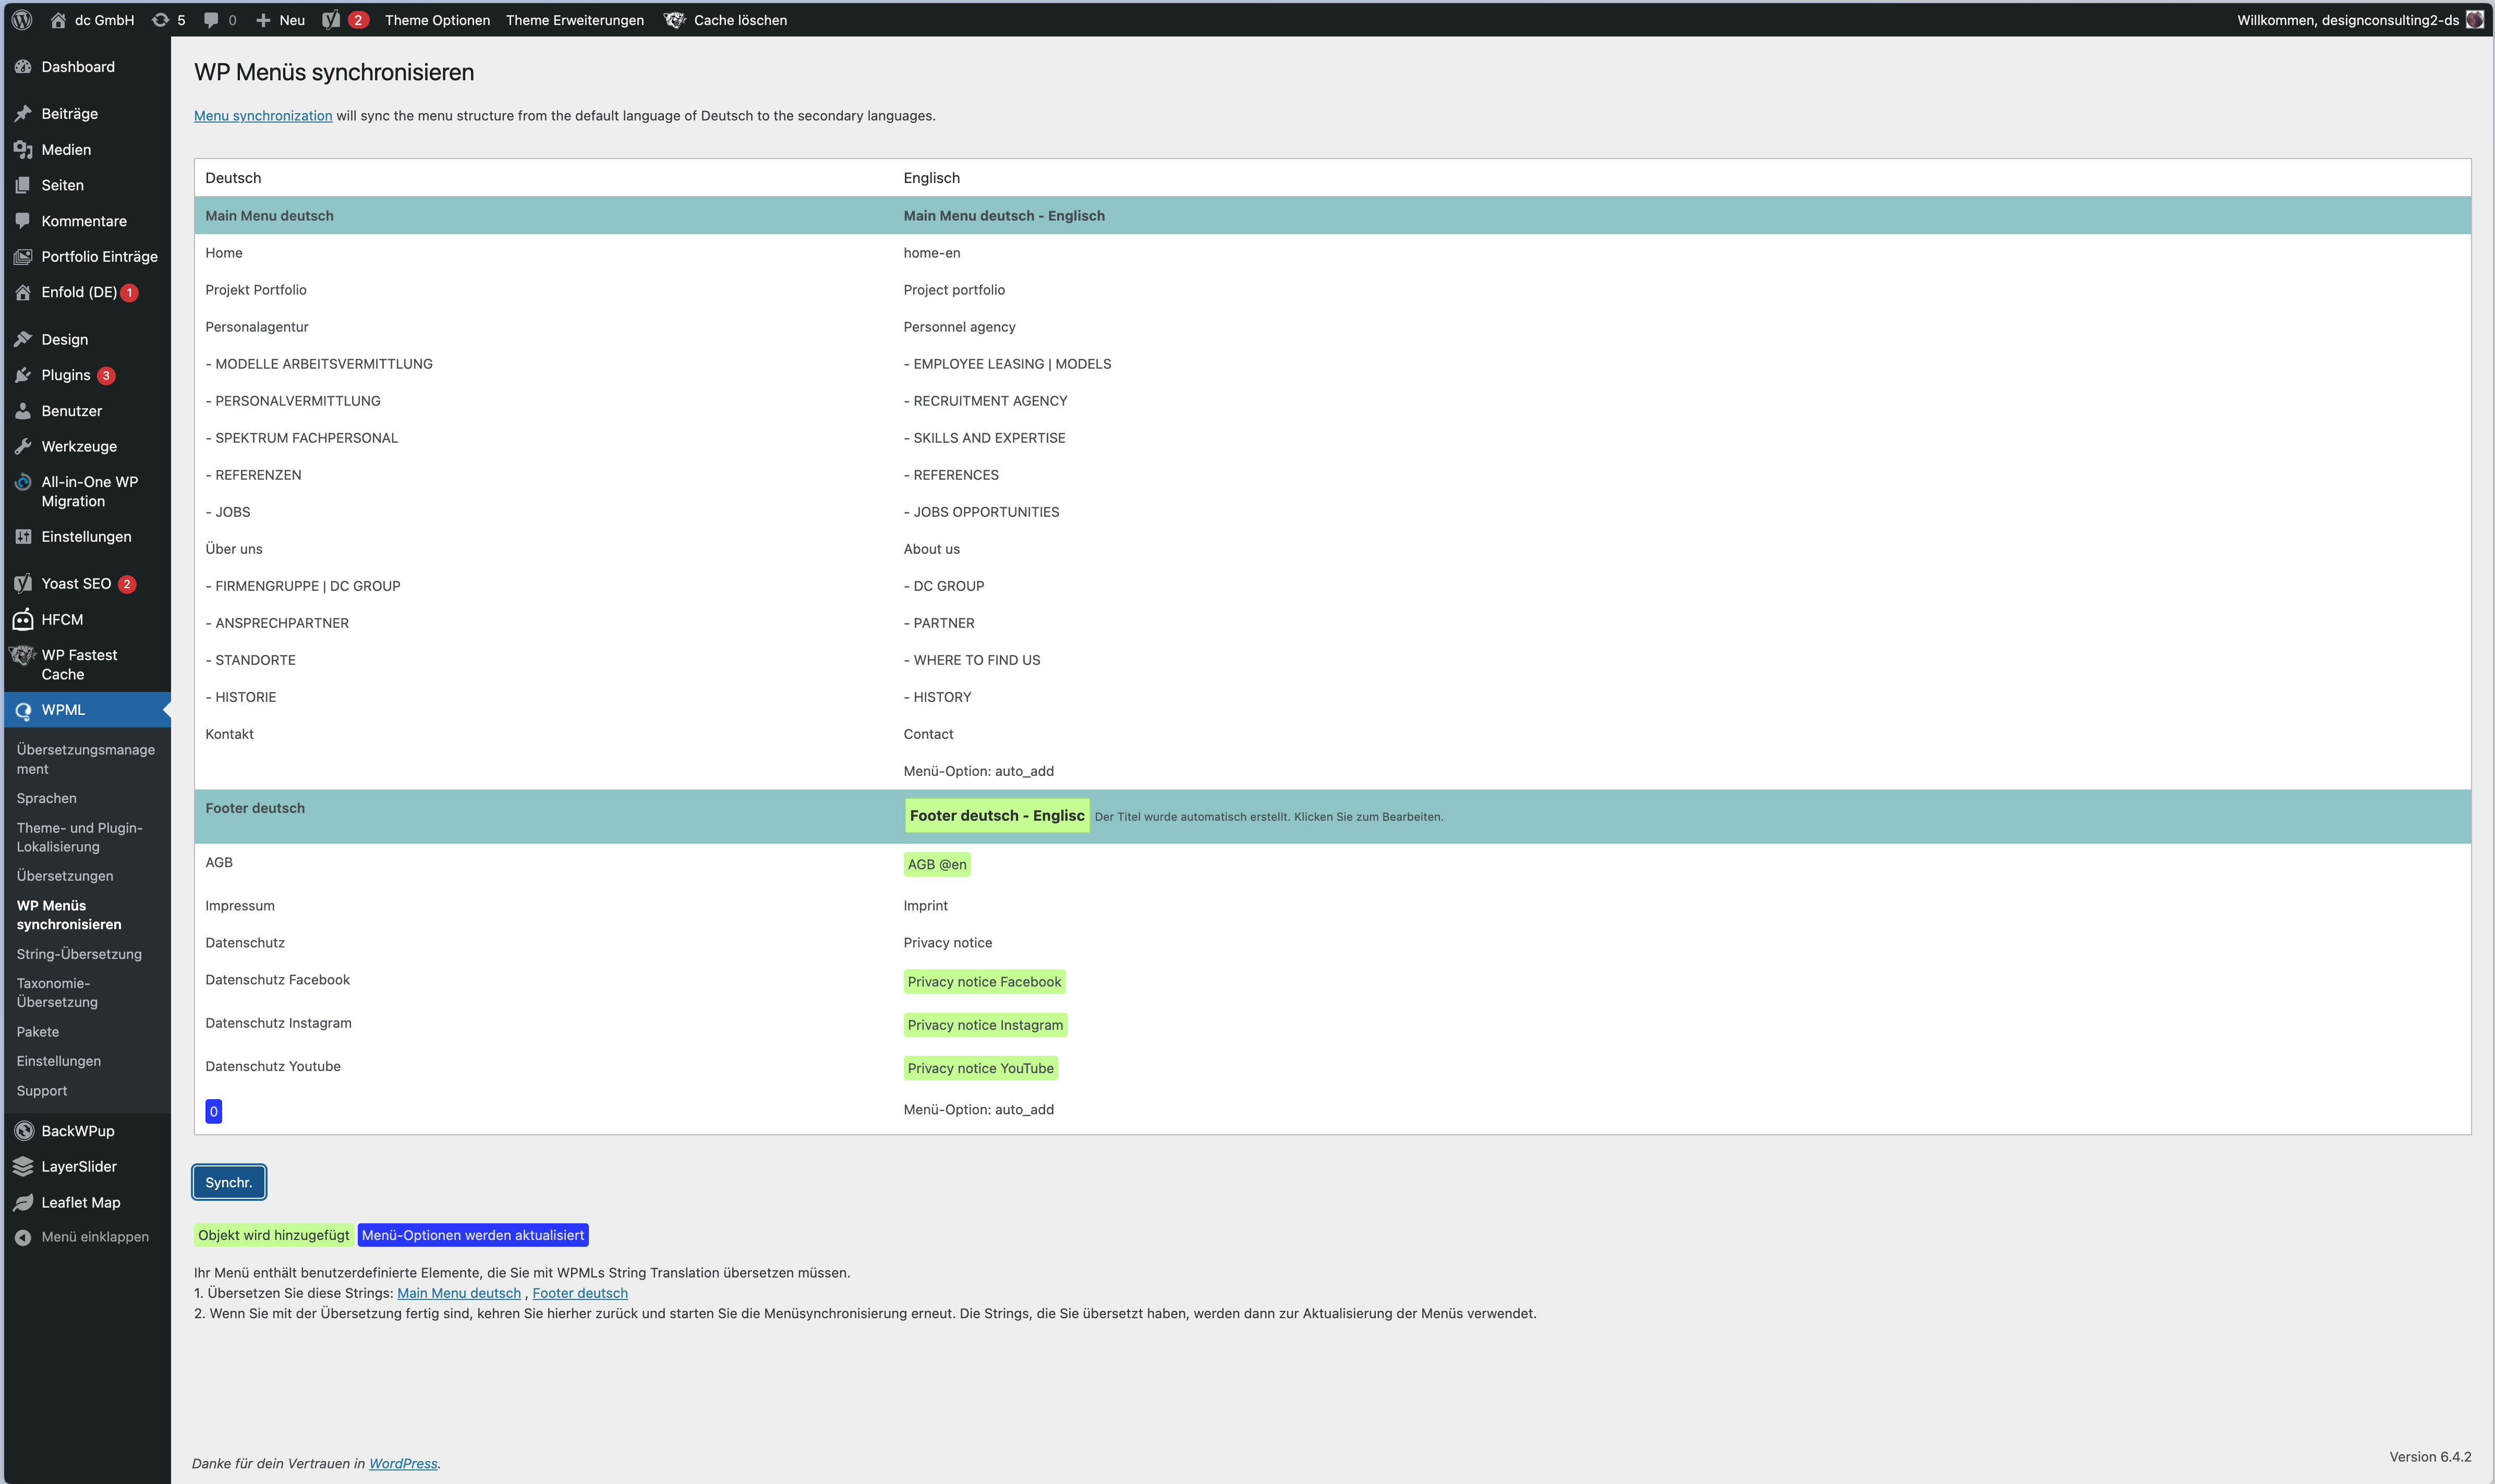Follow the WordPress footer link

pos(403,1463)
